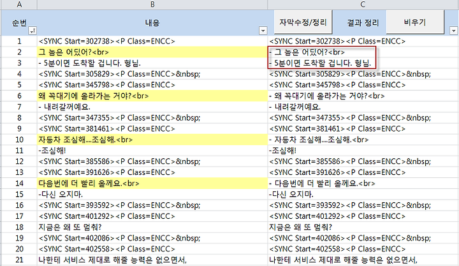Select column C cell with SYNC Start=391626
This screenshot has width=459, height=266.
pos(363,172)
